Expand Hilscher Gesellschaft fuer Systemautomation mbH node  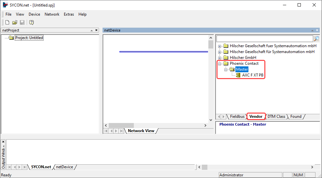219,46
